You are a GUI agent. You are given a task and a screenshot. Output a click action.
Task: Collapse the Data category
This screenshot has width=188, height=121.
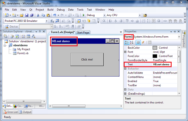(x=125, y=90)
